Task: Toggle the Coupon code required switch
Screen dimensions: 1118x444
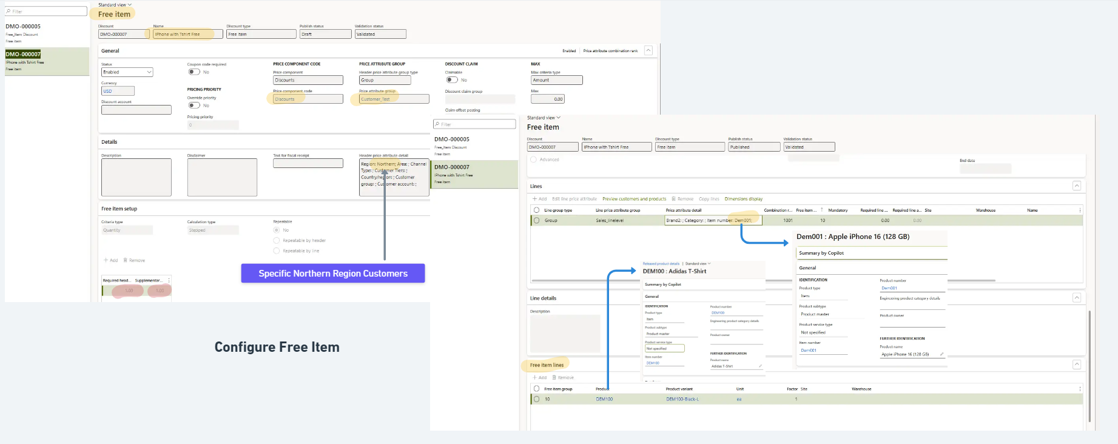Action: (194, 72)
